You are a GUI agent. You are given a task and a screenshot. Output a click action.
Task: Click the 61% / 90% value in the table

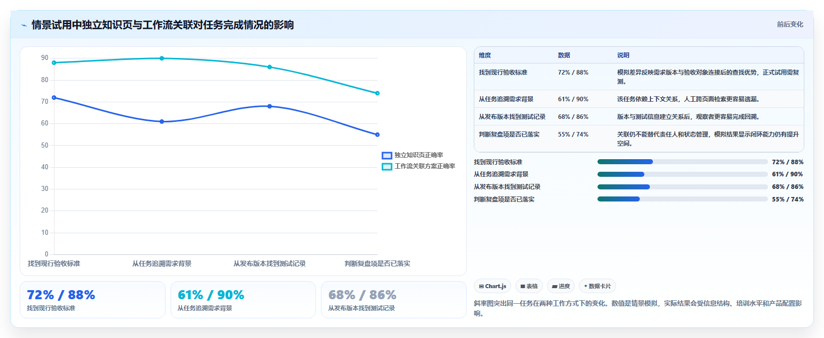click(573, 99)
